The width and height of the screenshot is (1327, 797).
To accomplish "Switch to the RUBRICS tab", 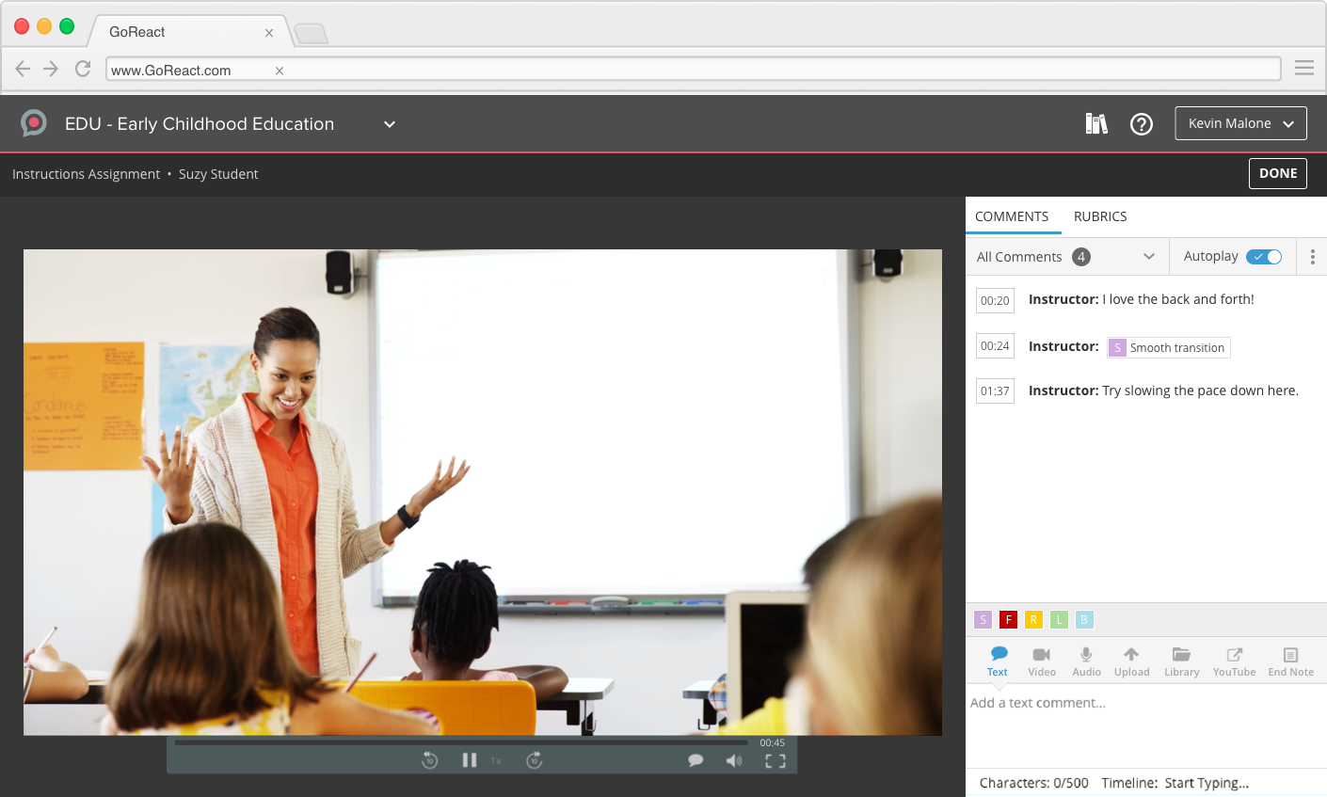I will pos(1100,216).
